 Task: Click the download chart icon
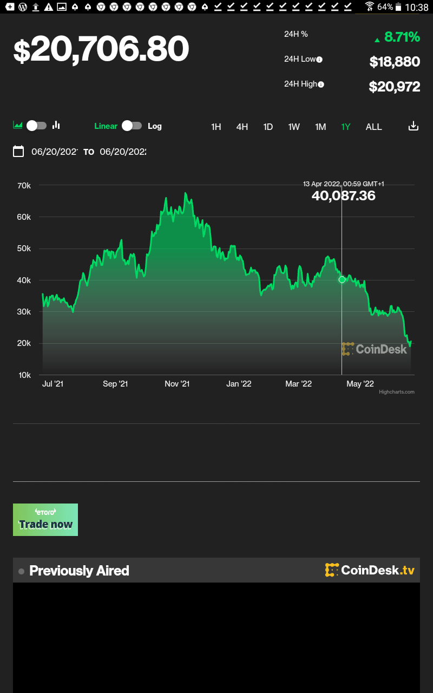(x=413, y=126)
